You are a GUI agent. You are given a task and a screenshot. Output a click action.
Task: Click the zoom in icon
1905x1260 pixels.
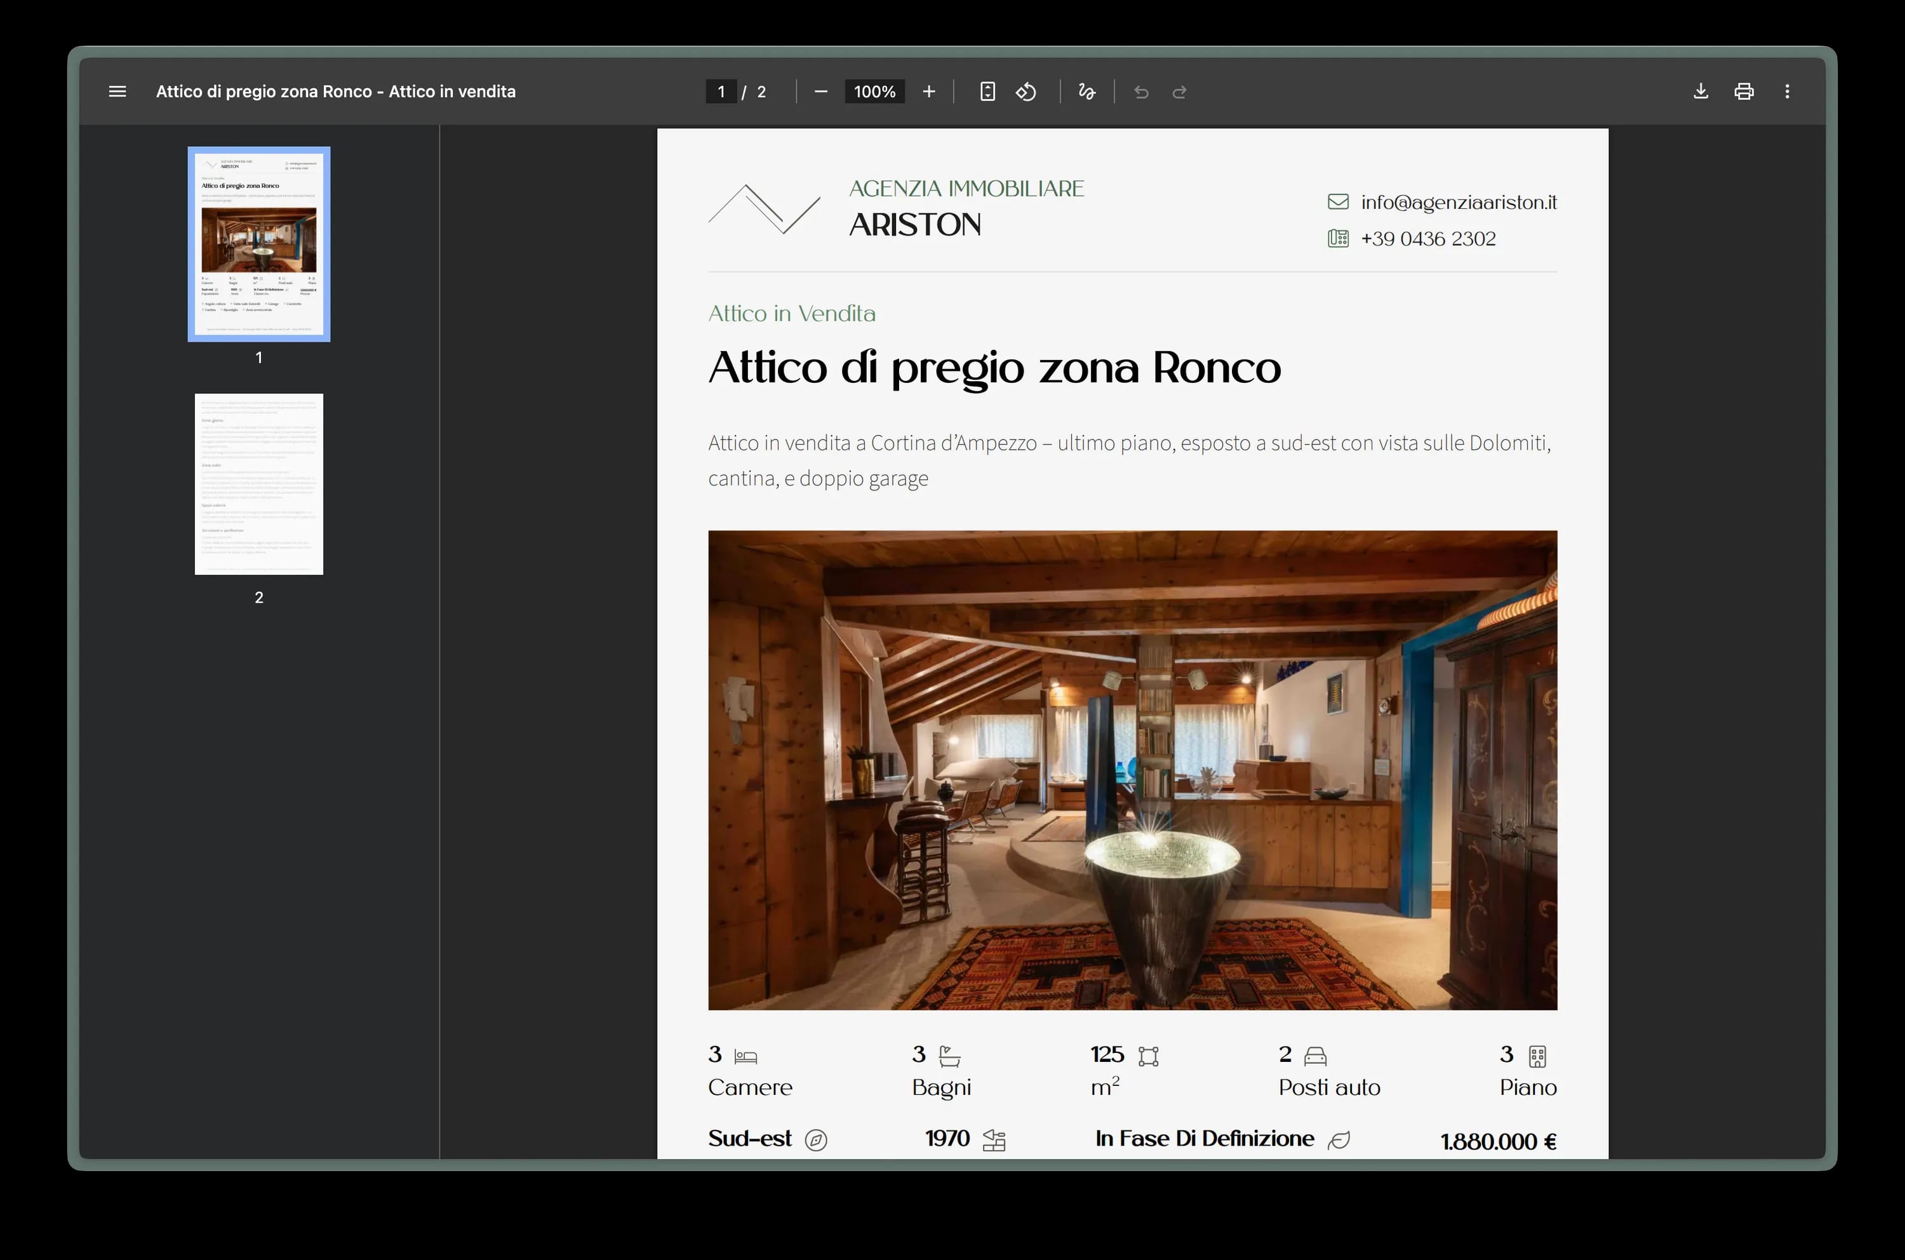[929, 91]
